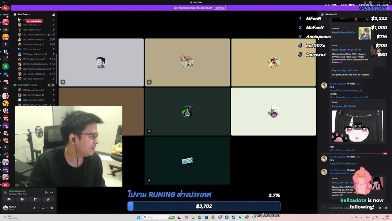Select voice member 0823 Bobby Starboy 30
The image size is (392, 221).
(x=36, y=40)
